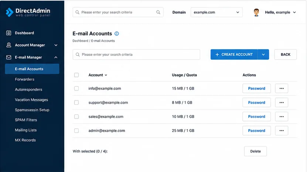Open SPAM Filters
This screenshot has height=172, width=307.
(26, 120)
